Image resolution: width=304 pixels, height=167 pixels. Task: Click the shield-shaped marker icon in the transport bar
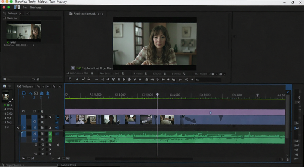pyautogui.click(x=114, y=79)
